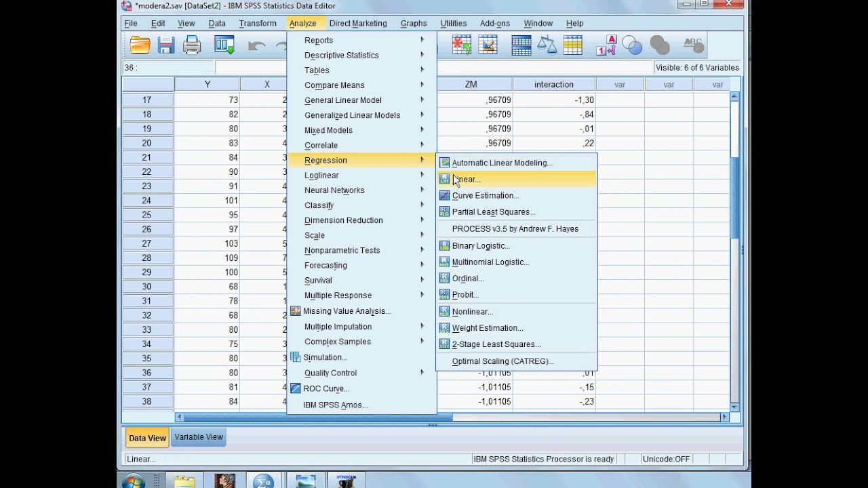868x488 pixels.
Task: Click the vertical scrollbar down arrow
Action: [x=734, y=407]
